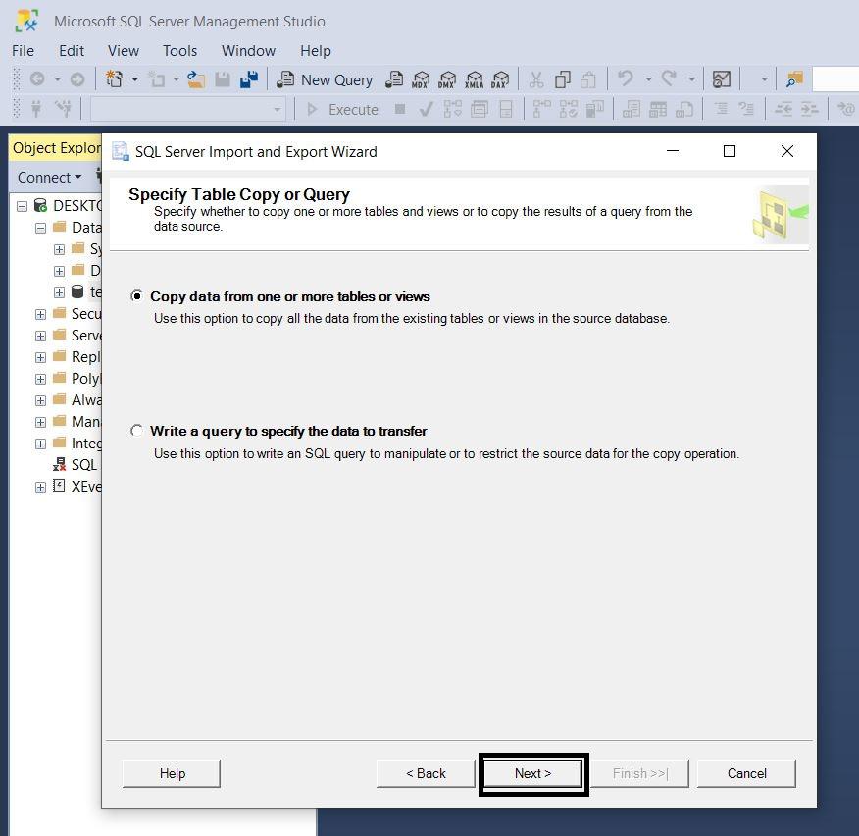The height and width of the screenshot is (836, 859).
Task: Click the Decrease Indent icon
Action: 783,110
